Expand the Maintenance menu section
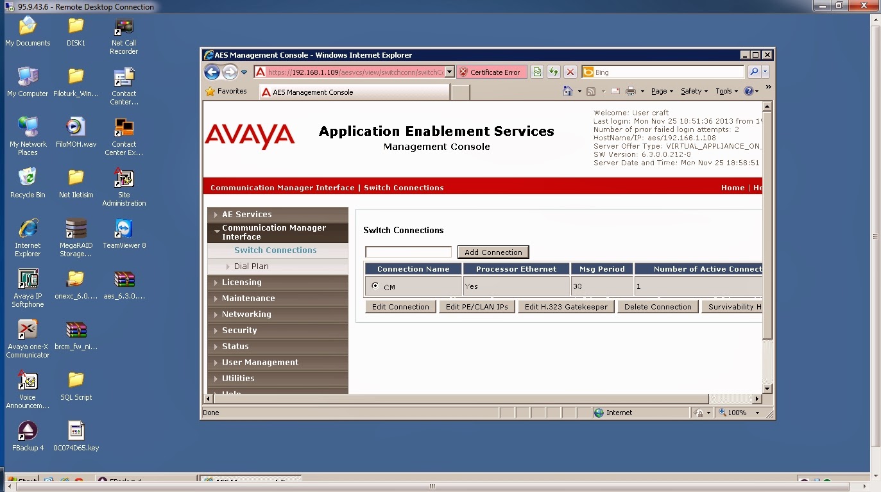This screenshot has width=881, height=492. (x=277, y=299)
